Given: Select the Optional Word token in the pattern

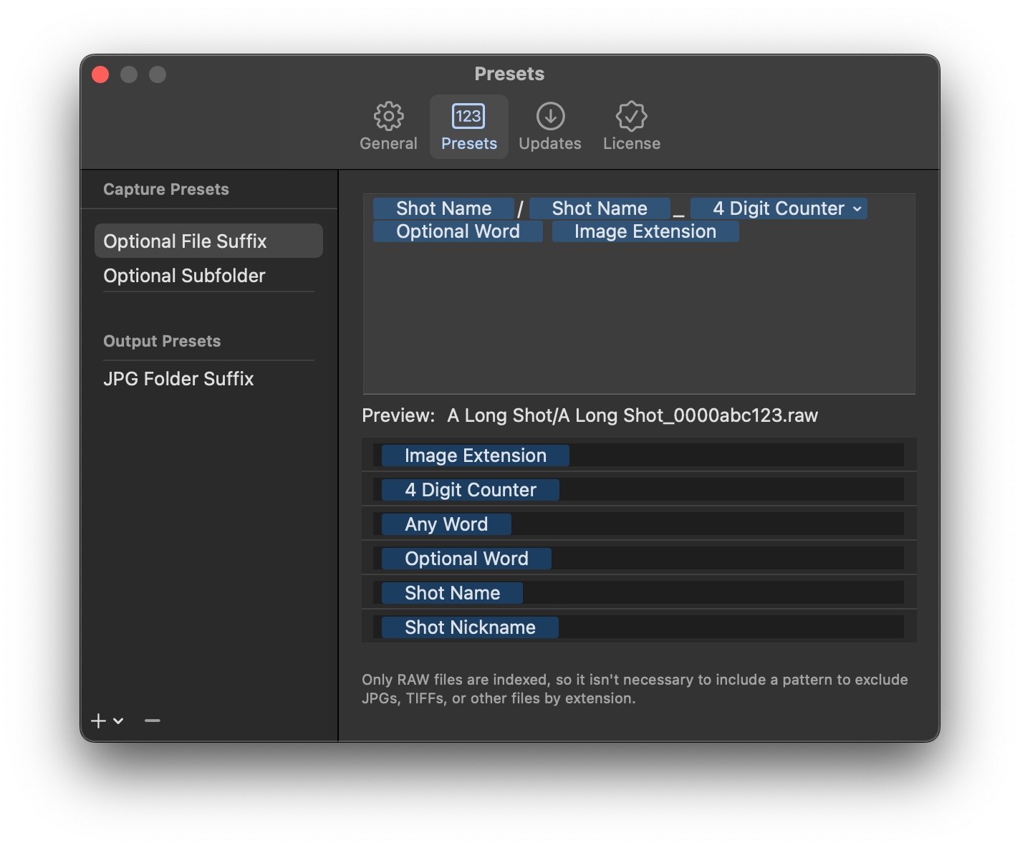Looking at the screenshot, I should click(458, 231).
